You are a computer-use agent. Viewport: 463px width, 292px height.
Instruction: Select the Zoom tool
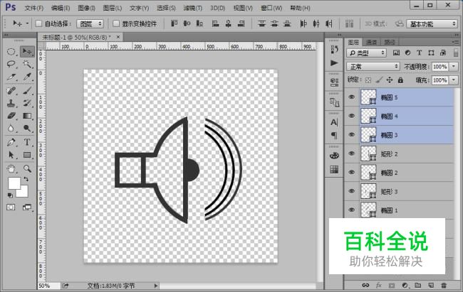click(x=27, y=168)
